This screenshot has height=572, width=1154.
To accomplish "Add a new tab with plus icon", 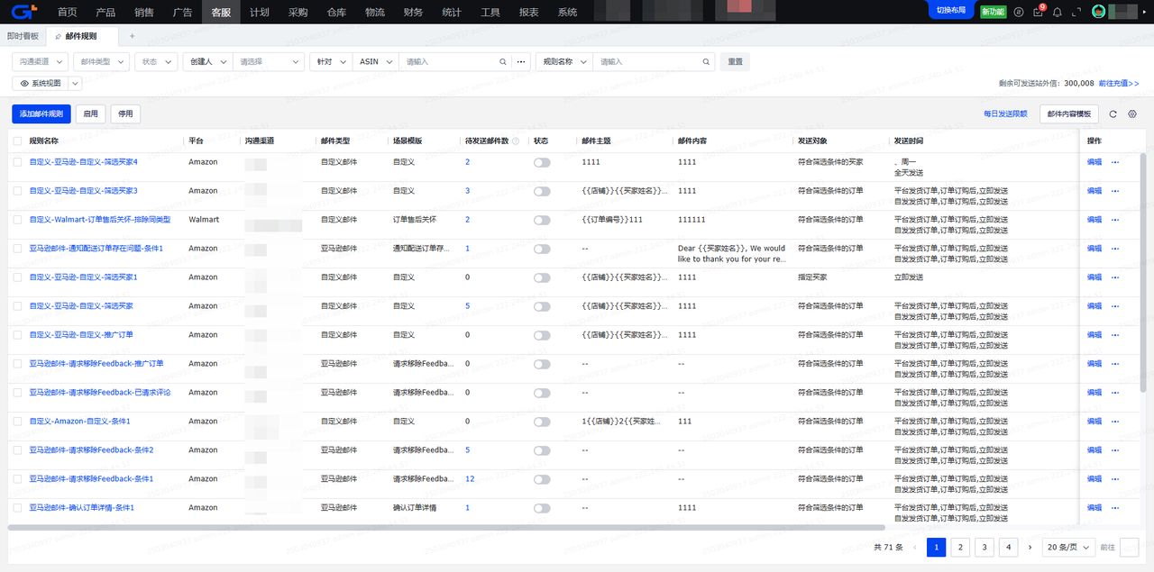I will (133, 36).
